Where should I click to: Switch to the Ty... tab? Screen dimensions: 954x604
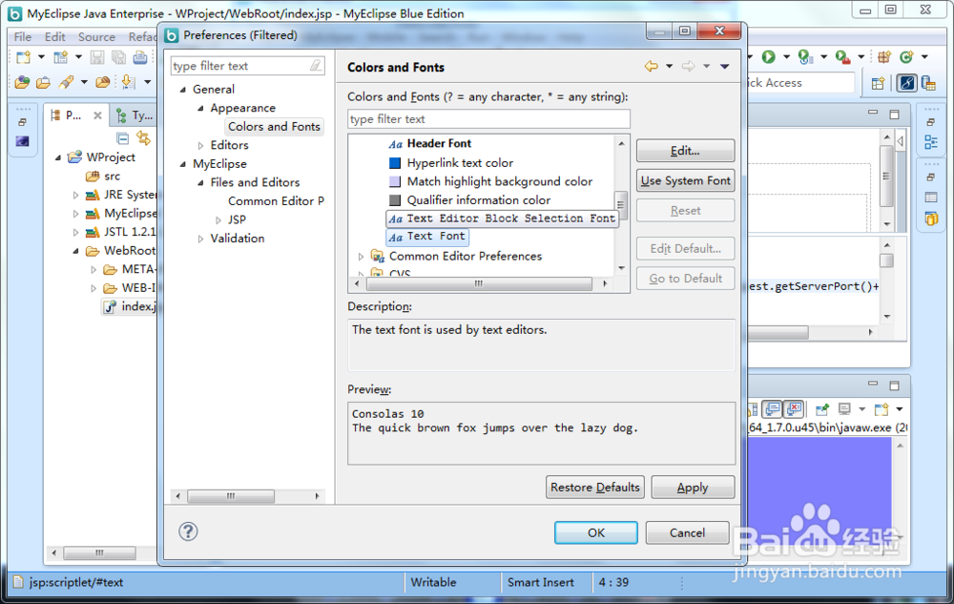point(135,115)
